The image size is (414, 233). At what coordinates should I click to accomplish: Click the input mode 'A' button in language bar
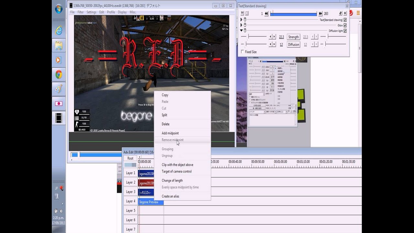(57, 196)
